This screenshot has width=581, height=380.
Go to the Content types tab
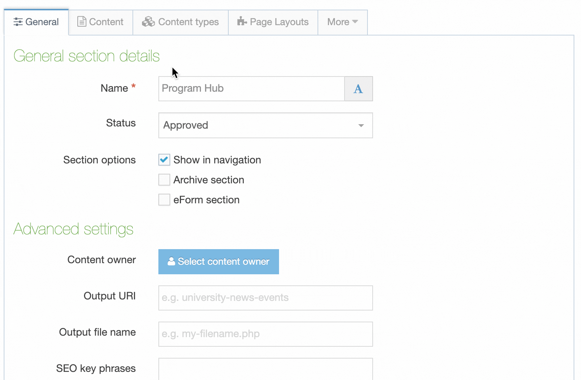pos(181,22)
